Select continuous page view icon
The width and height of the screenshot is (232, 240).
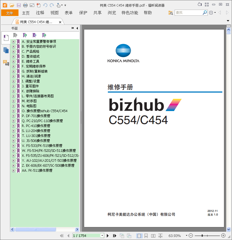pos(146,236)
